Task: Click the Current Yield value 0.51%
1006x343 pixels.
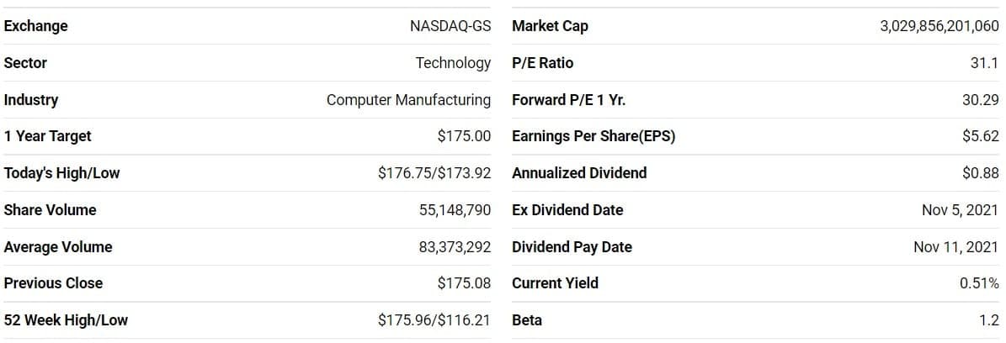Action: click(979, 283)
